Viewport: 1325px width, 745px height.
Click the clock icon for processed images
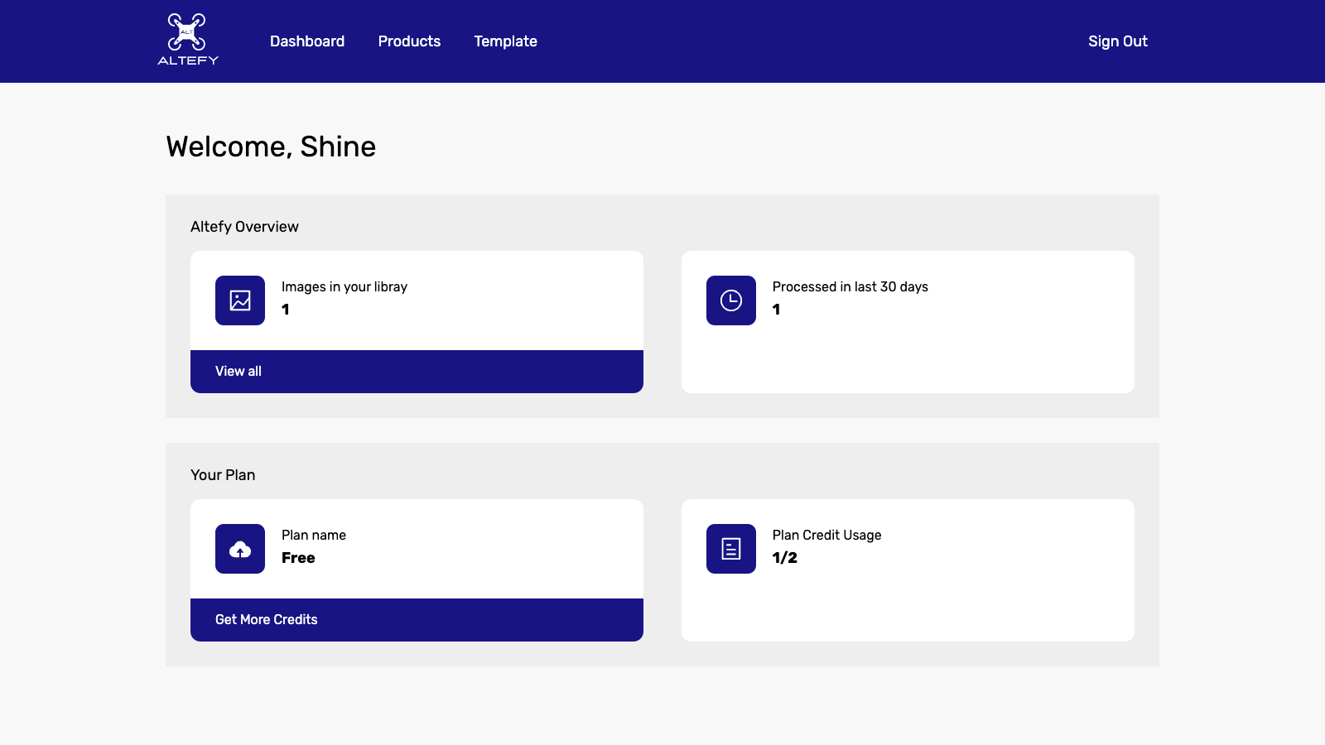730,300
